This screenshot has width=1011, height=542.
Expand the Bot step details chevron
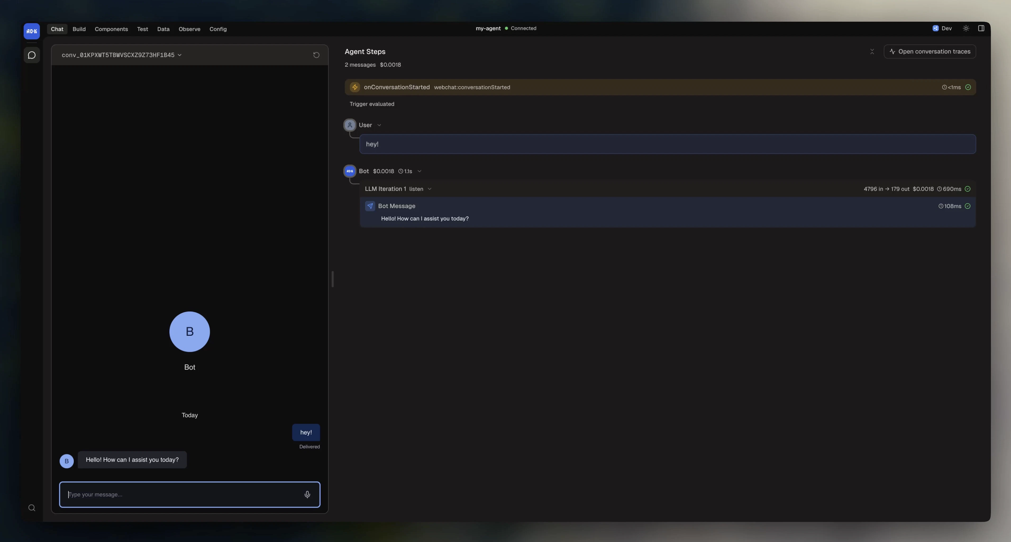point(420,171)
